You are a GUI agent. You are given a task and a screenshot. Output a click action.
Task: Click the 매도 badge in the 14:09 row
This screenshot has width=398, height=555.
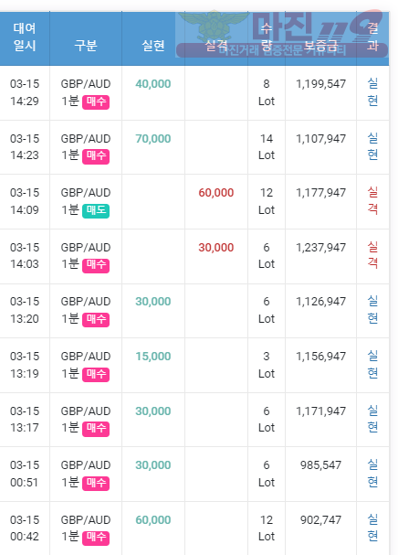pyautogui.click(x=96, y=211)
